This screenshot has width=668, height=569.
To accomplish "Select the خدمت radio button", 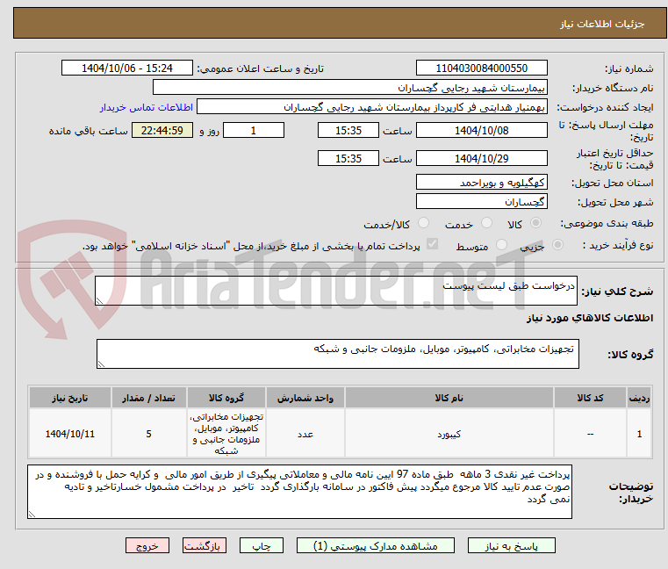I will point(486,223).
